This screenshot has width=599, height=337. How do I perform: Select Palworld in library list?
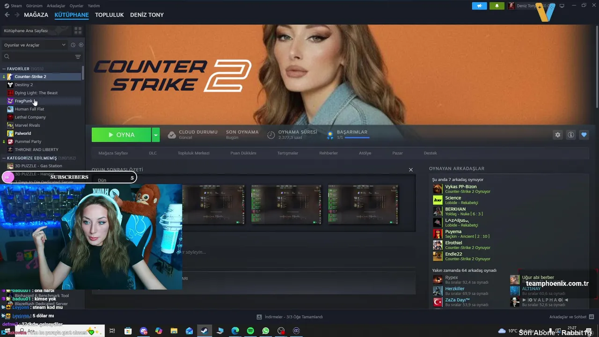pyautogui.click(x=42, y=133)
